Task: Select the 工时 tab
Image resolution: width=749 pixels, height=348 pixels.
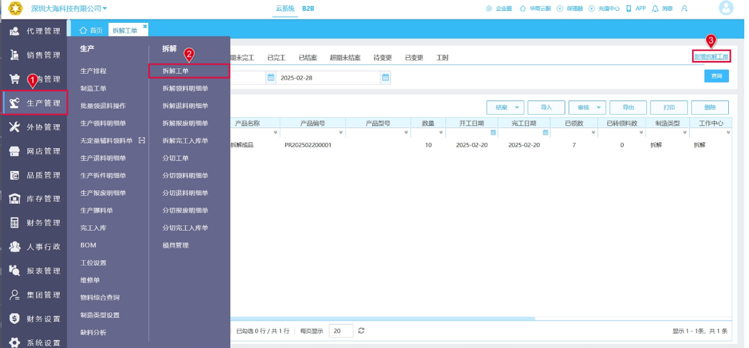Action: [442, 58]
